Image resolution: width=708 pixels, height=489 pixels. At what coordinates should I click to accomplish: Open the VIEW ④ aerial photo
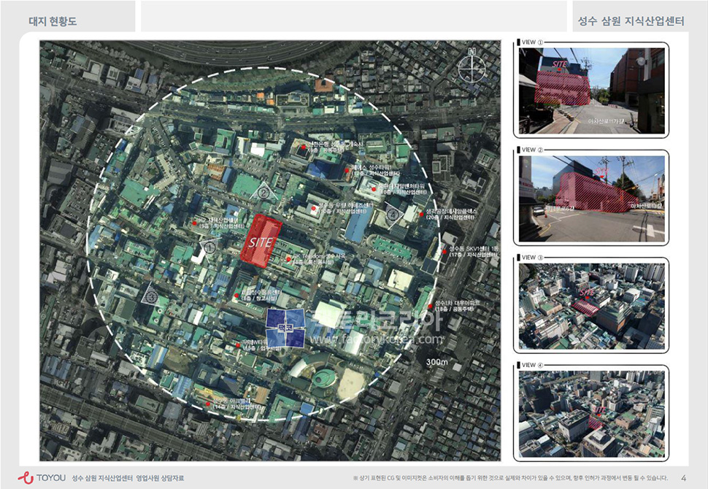[591, 414]
